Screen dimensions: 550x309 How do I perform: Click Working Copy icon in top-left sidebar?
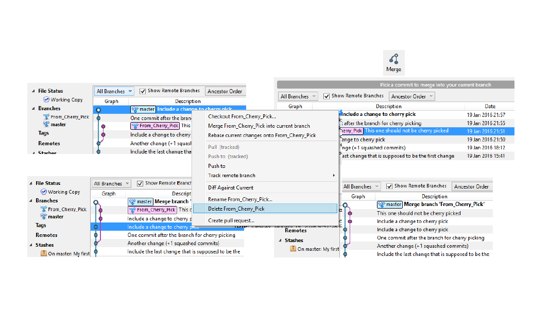point(46,100)
